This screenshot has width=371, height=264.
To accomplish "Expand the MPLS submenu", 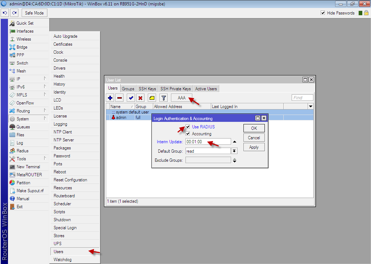I will (x=45, y=95).
